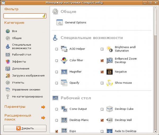The height and width of the screenshot is (135, 159).
Task: Click the ADD Helper plugin icon
Action: [x=64, y=49]
